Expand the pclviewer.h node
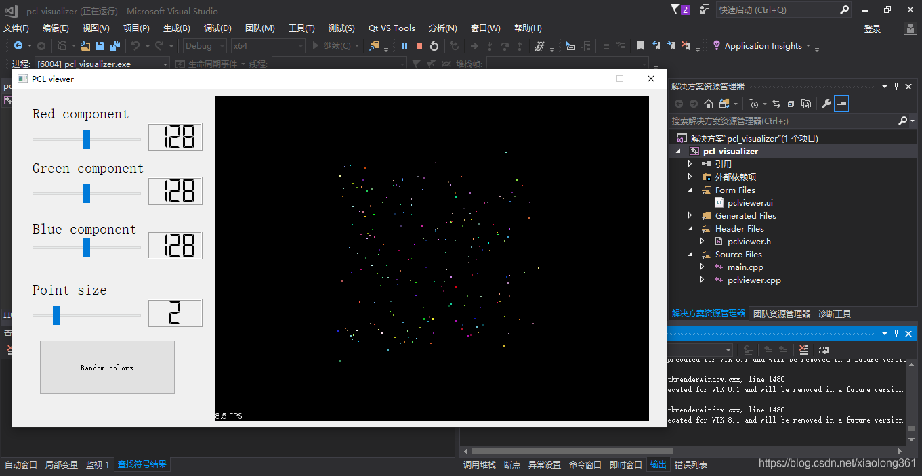The width and height of the screenshot is (922, 476). point(703,241)
